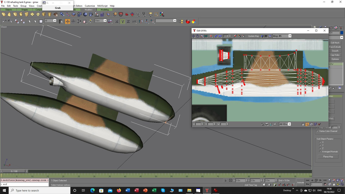This screenshot has height=194, width=345.
Task: Select the Rotate tool in main toolbar
Action: (x=79, y=21)
